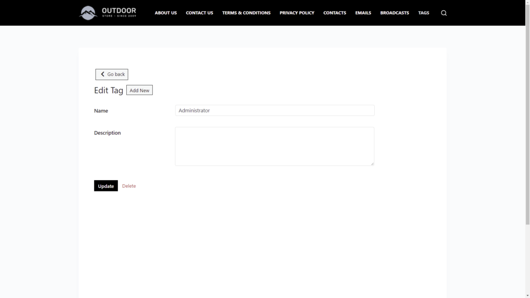530x298 pixels.
Task: Open the EMAILS section
Action: pos(363,12)
